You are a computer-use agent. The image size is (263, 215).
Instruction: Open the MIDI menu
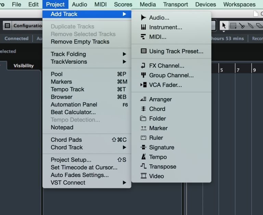(100, 4)
